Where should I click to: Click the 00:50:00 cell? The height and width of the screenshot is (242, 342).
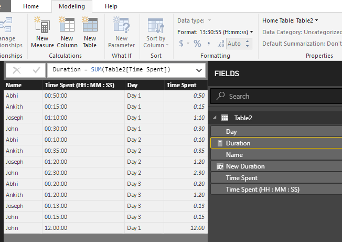pyautogui.click(x=83, y=96)
